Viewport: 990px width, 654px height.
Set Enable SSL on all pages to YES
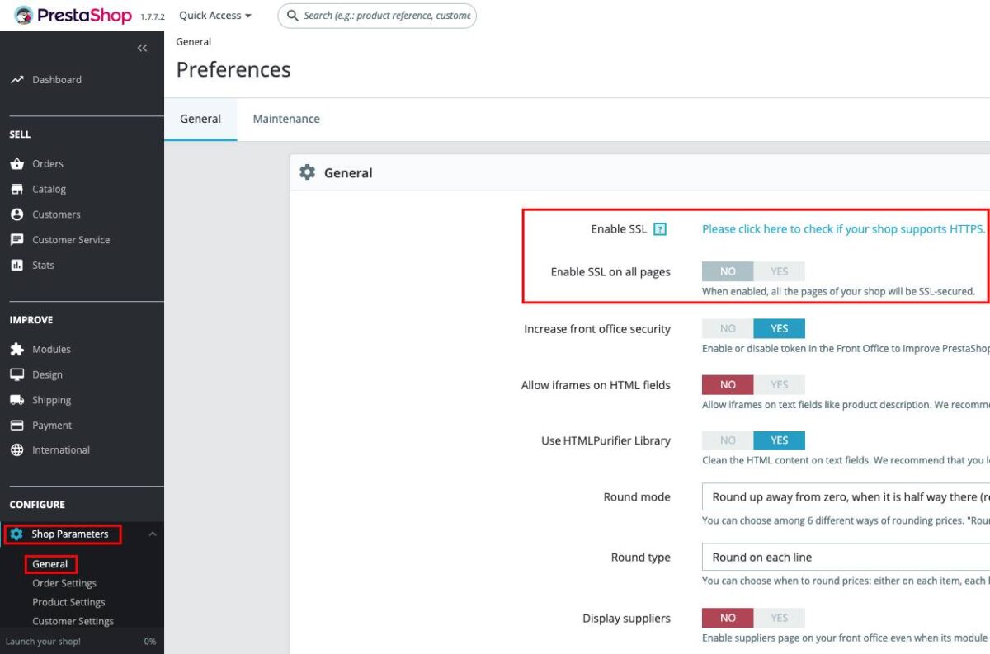[779, 271]
